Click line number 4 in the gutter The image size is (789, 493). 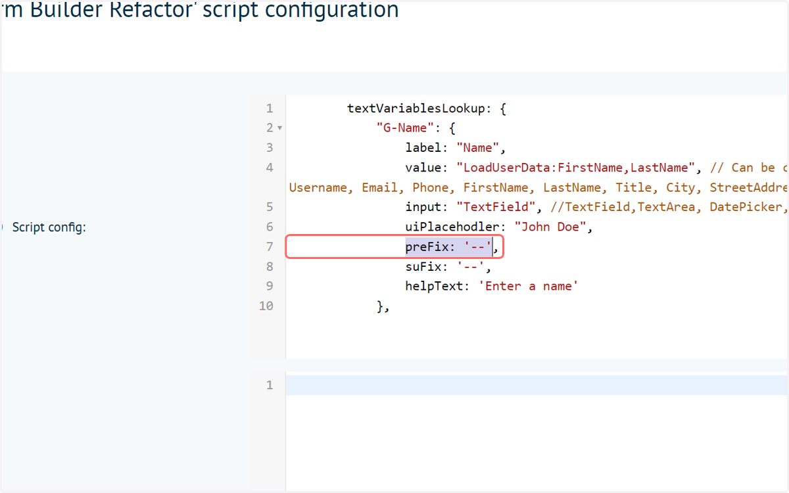click(270, 168)
